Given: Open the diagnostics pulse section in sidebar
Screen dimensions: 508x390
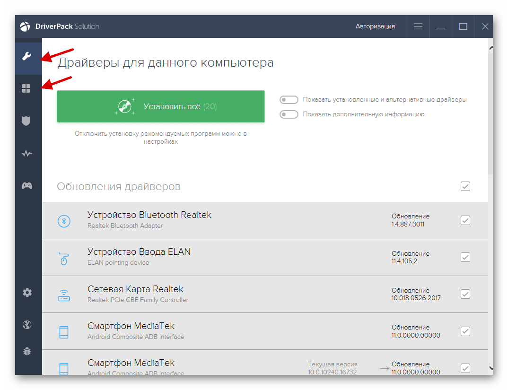Looking at the screenshot, I should (x=26, y=153).
